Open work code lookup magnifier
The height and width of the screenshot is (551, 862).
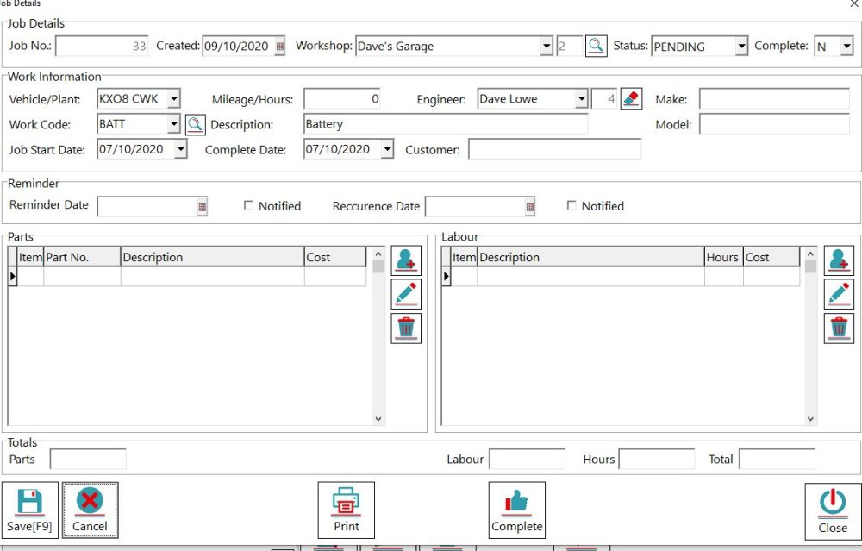pyautogui.click(x=195, y=125)
